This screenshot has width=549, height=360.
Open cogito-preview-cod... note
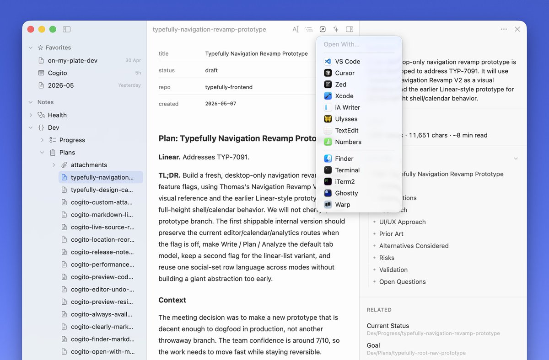click(101, 277)
